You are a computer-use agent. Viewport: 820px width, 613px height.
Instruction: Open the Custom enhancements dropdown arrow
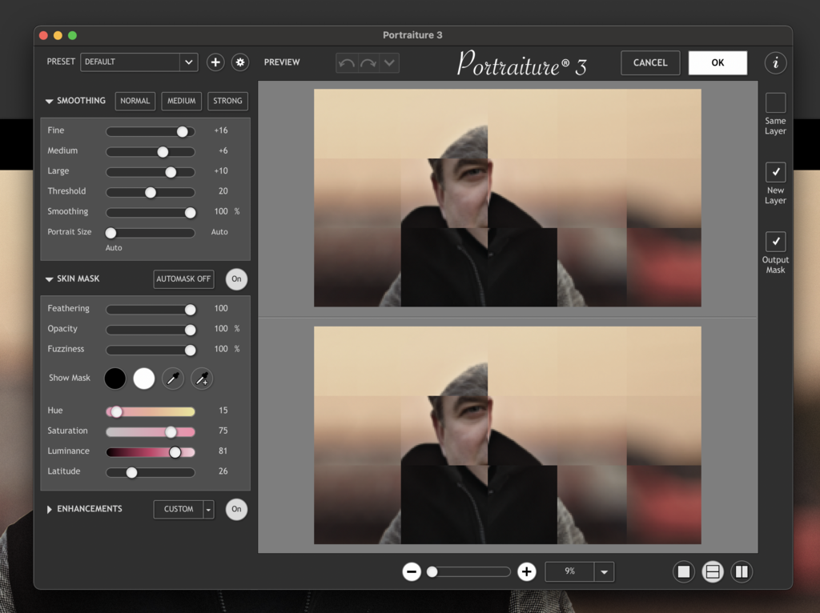[x=209, y=510]
